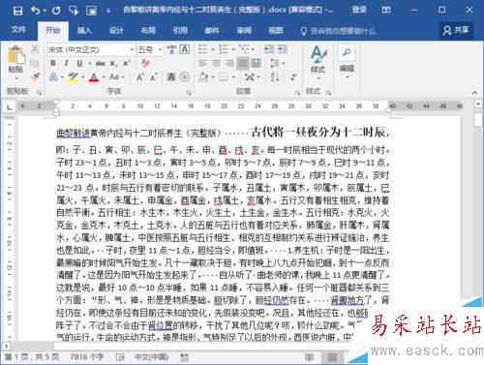This screenshot has width=484, height=365.
Task: Click the Redo/Repeat arrow icon
Action: [x=56, y=11]
